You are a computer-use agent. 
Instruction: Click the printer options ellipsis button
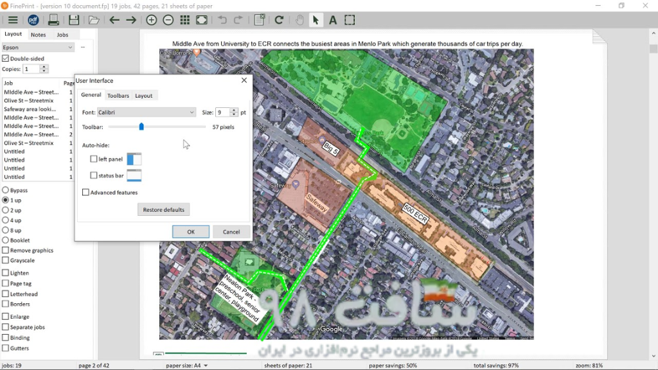pos(83,48)
